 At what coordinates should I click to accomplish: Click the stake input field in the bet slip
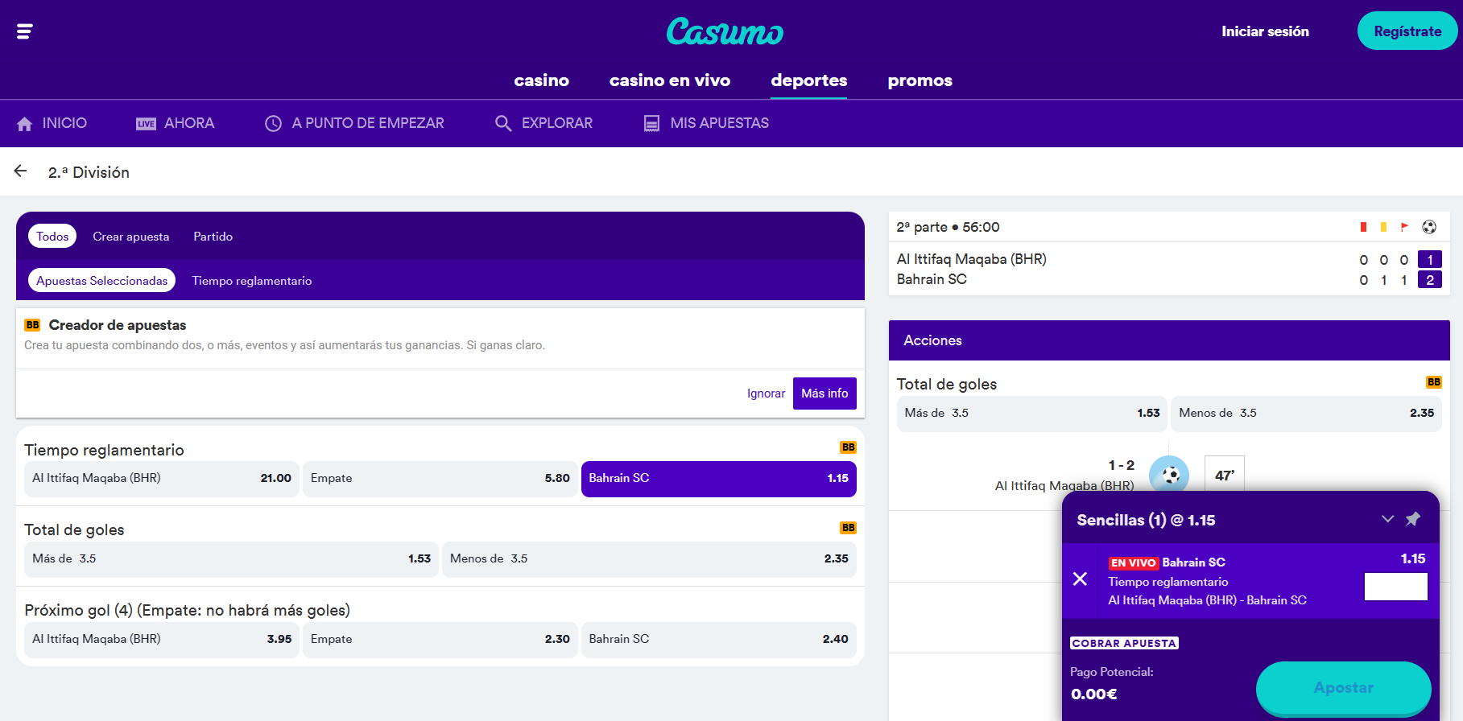pos(1395,587)
